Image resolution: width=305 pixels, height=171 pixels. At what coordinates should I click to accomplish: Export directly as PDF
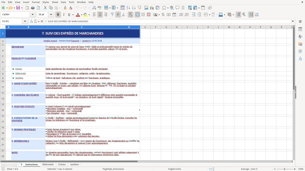[27, 8]
